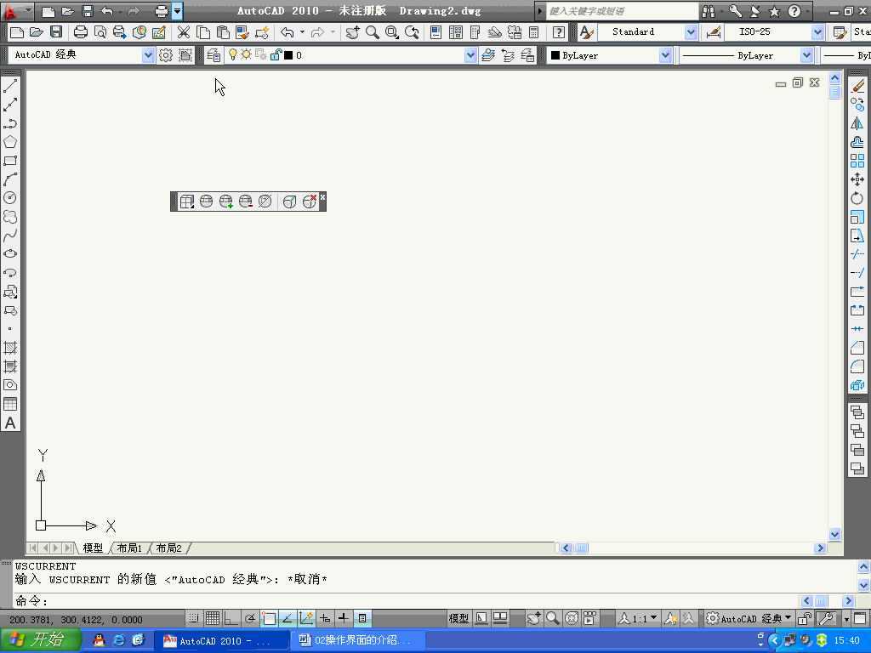The image size is (871, 653).
Task: Insert a Table from draw toolbar
Action: point(10,404)
